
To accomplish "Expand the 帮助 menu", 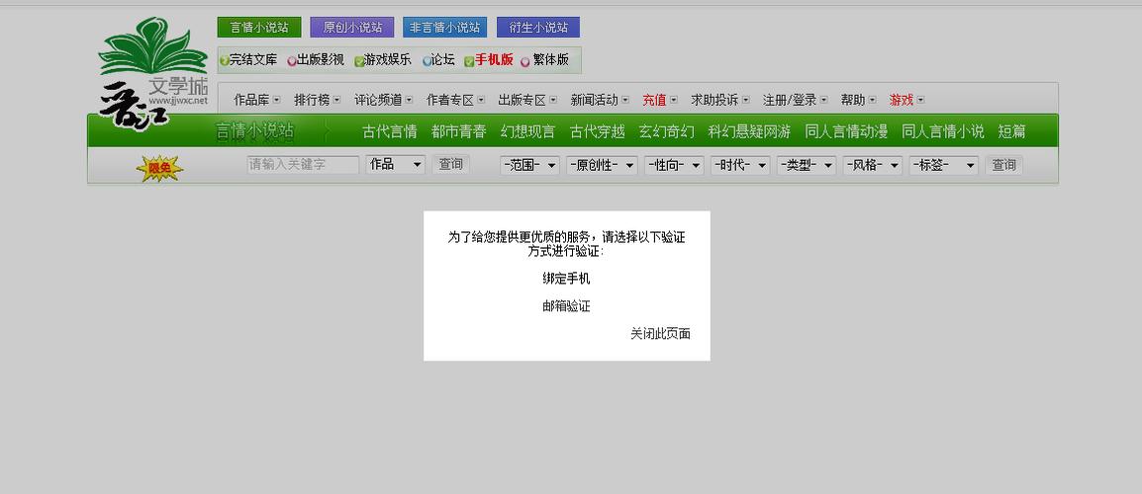I will tap(859, 101).
